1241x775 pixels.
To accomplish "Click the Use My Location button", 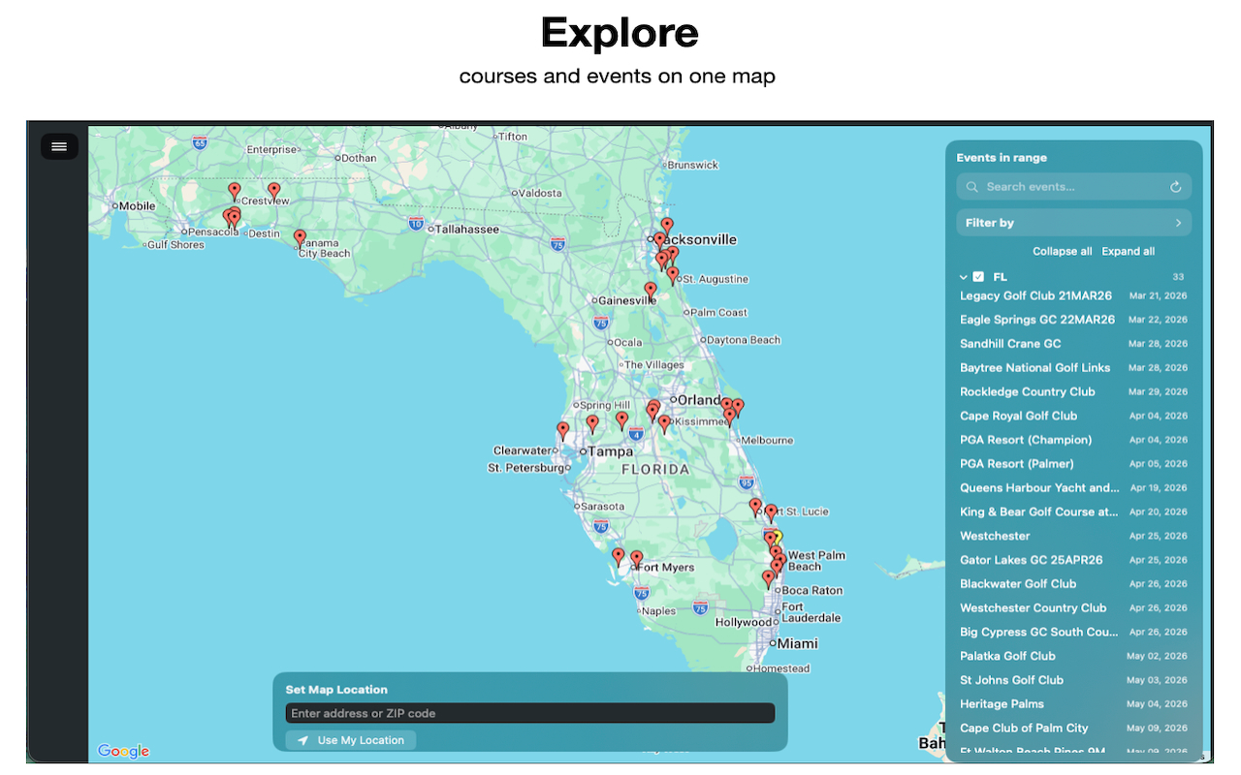I will (351, 740).
